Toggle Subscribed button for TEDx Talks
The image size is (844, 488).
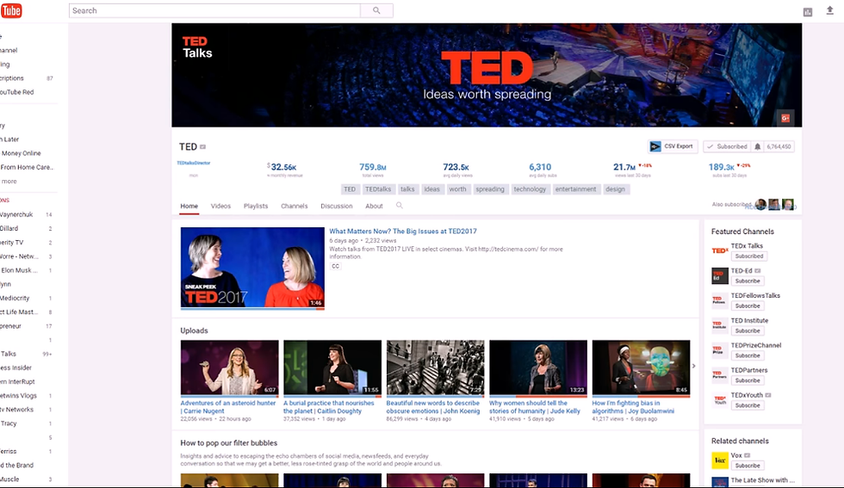click(748, 256)
